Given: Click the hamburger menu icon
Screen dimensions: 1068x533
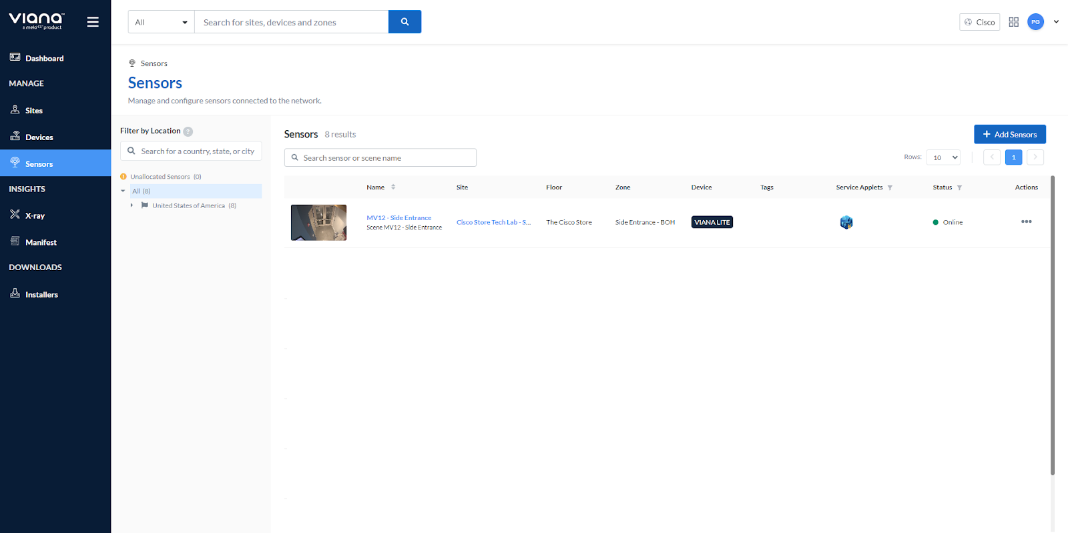Looking at the screenshot, I should pyautogui.click(x=93, y=22).
